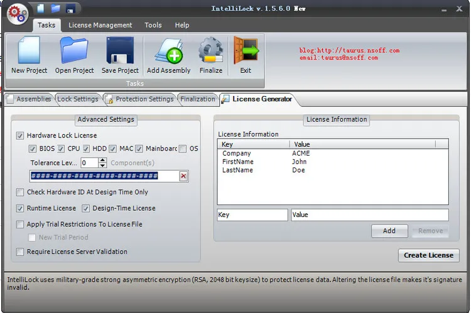Viewport: 471px width, 313px height.
Task: Click the quick-access new document icon
Action: tap(41, 8)
